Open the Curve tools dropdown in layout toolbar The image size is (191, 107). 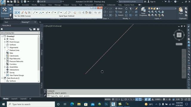pyautogui.click(x=43, y=12)
